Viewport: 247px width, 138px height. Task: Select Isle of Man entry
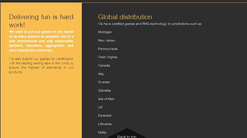click(x=106, y=99)
